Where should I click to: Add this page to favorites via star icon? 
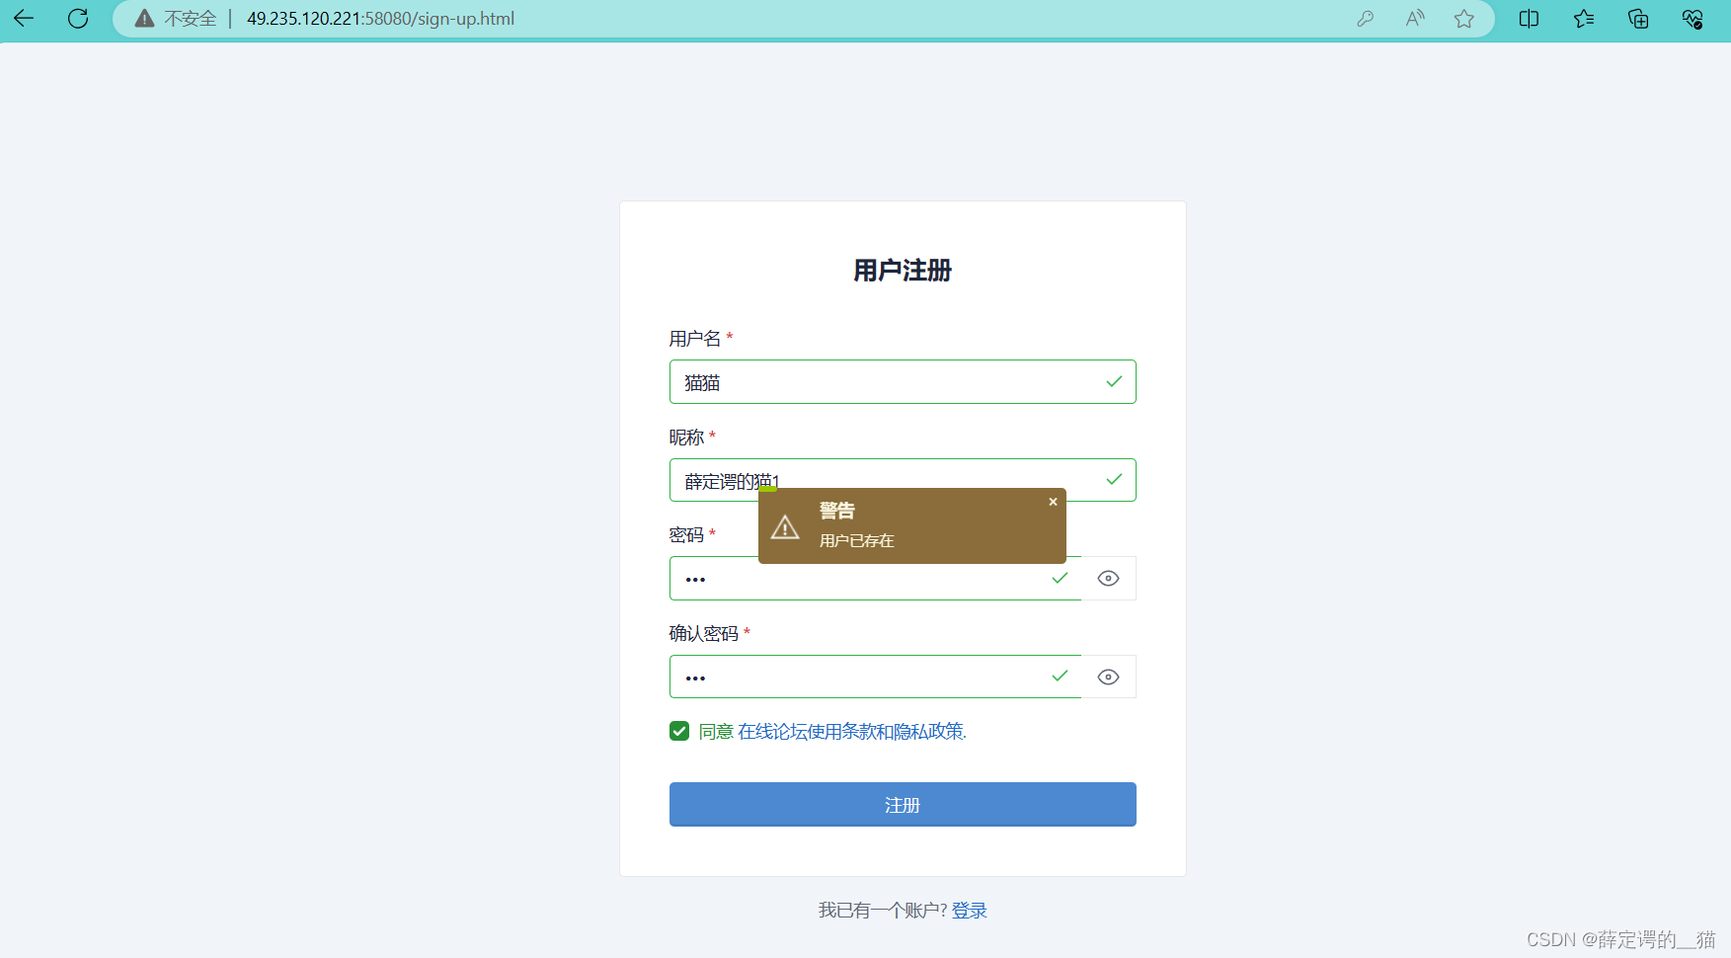(x=1464, y=18)
